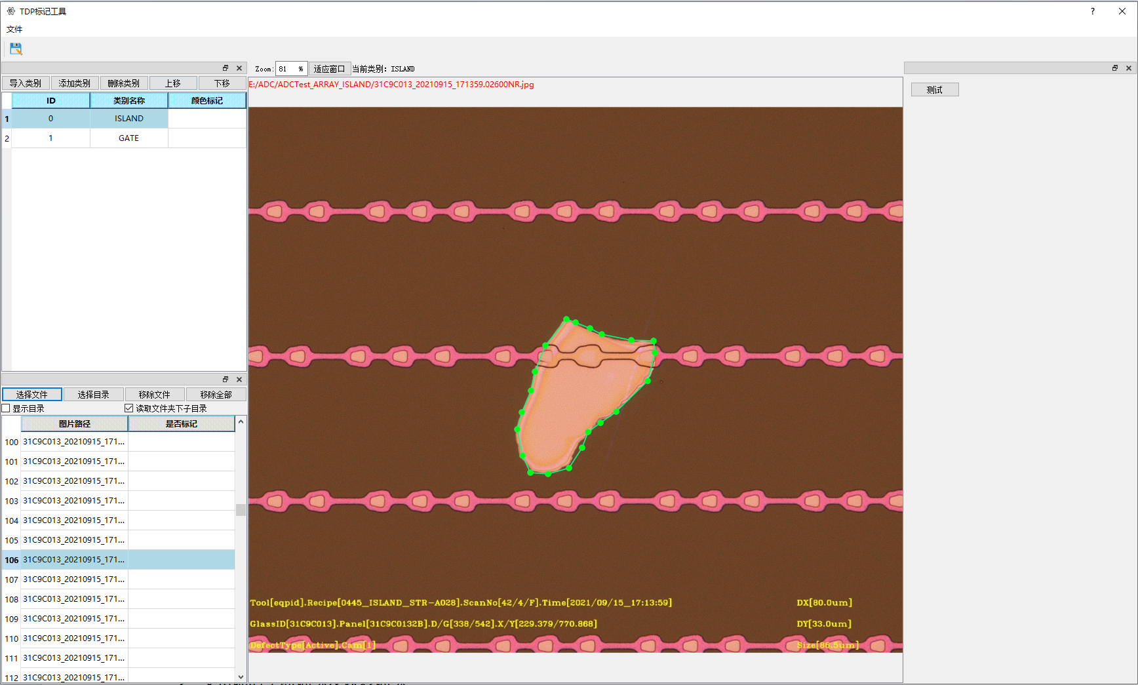Screen dimensions: 1138x685
Task: Close the file list panel with its X icon
Action: [x=239, y=379]
